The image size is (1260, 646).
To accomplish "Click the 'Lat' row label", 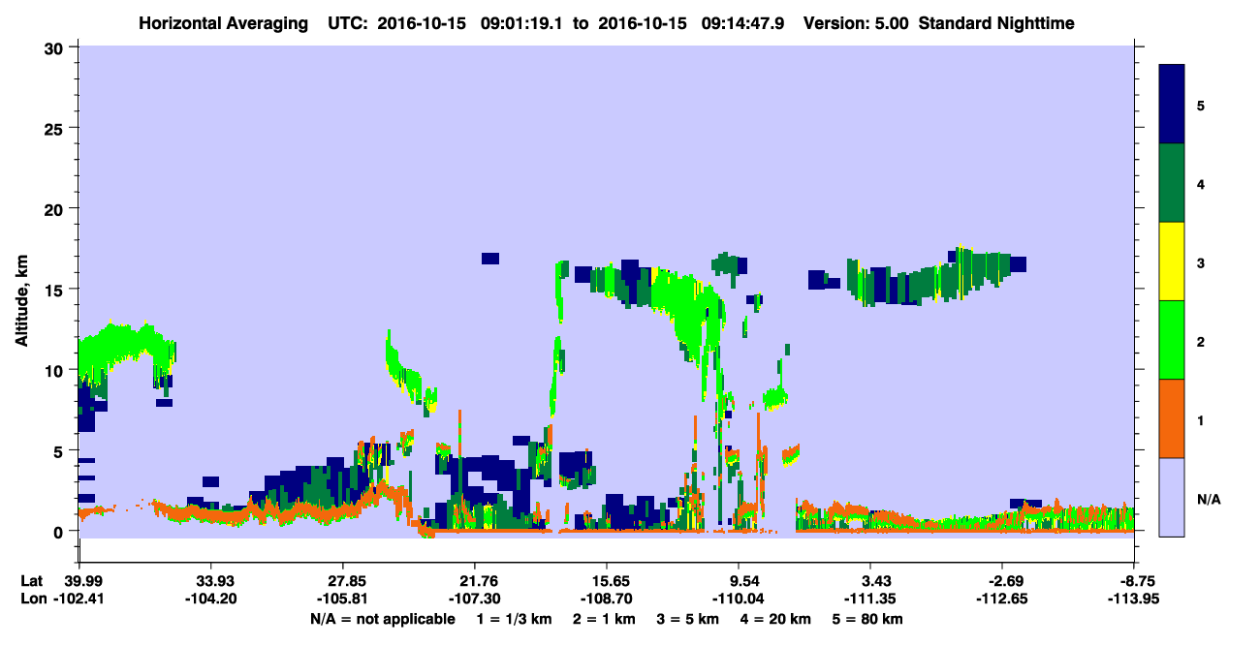I will [x=31, y=581].
